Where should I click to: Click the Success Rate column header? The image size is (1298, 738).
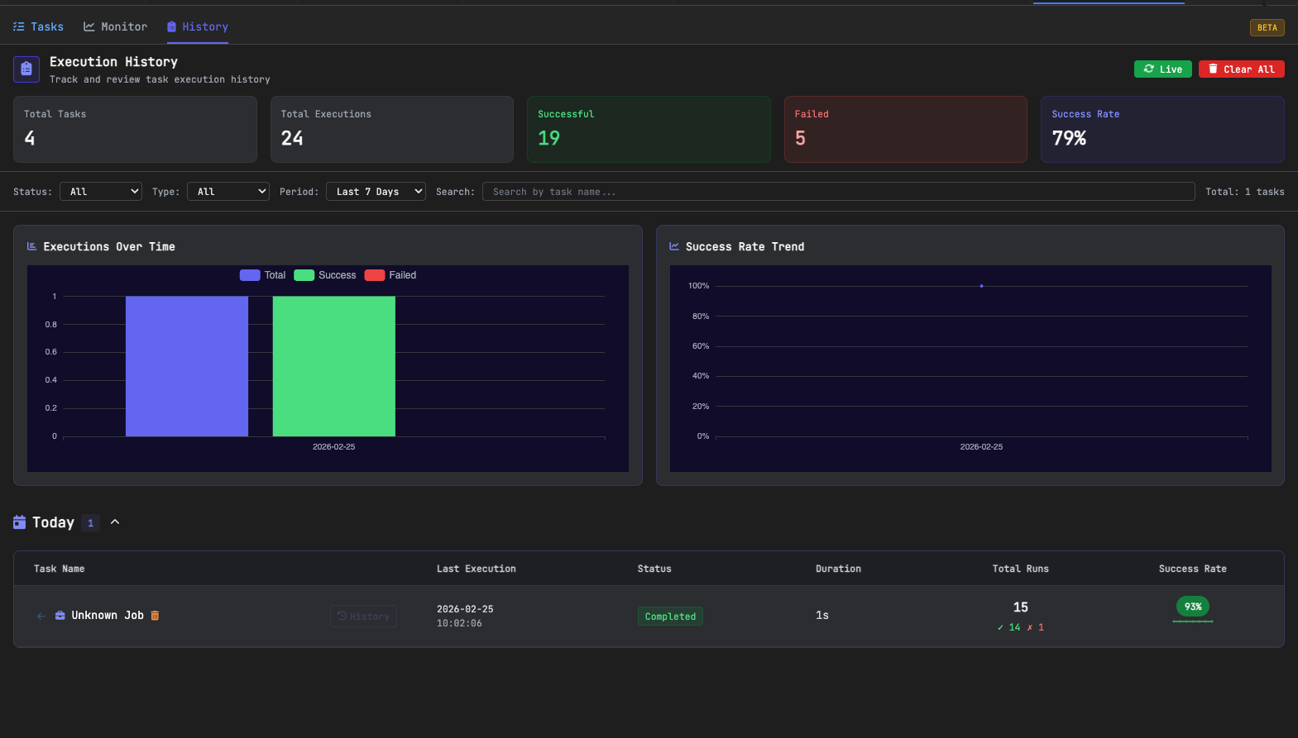click(x=1193, y=569)
